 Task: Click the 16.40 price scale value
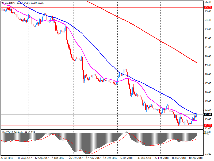pyautogui.click(x=208, y=92)
